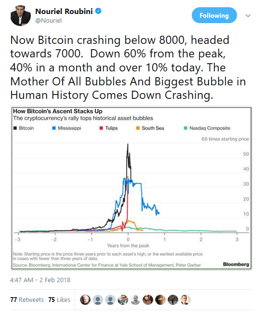View the 75 Likes list
This screenshot has height=313, width=264.
point(59,299)
